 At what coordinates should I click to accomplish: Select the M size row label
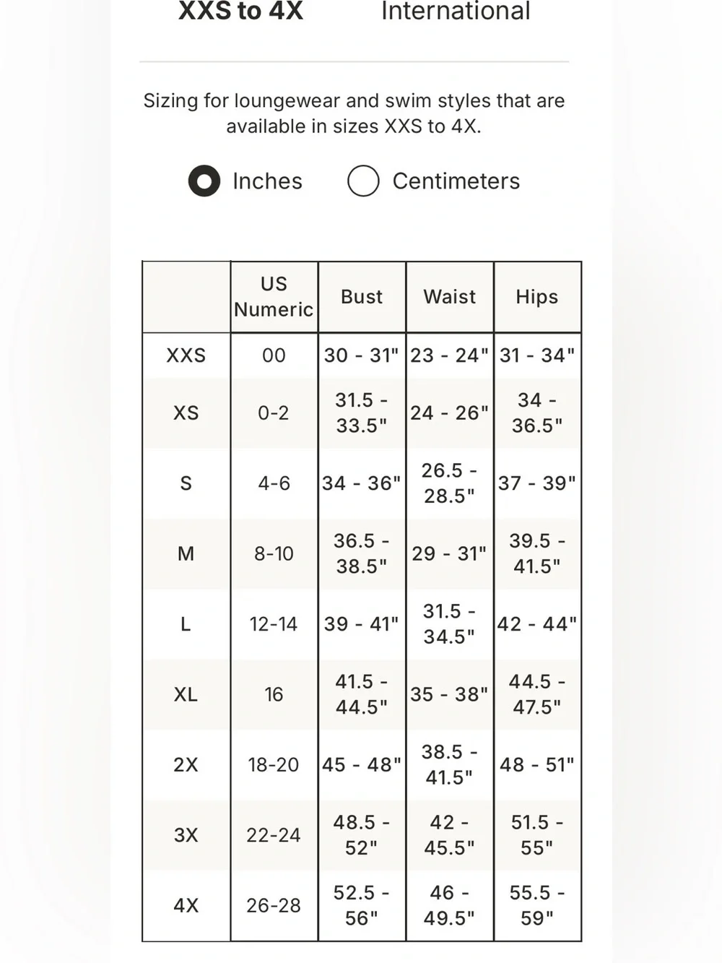186,553
